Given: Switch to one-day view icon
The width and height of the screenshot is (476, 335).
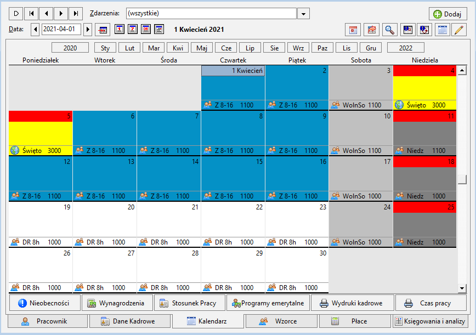Looking at the screenshot, I should tap(120, 29).
